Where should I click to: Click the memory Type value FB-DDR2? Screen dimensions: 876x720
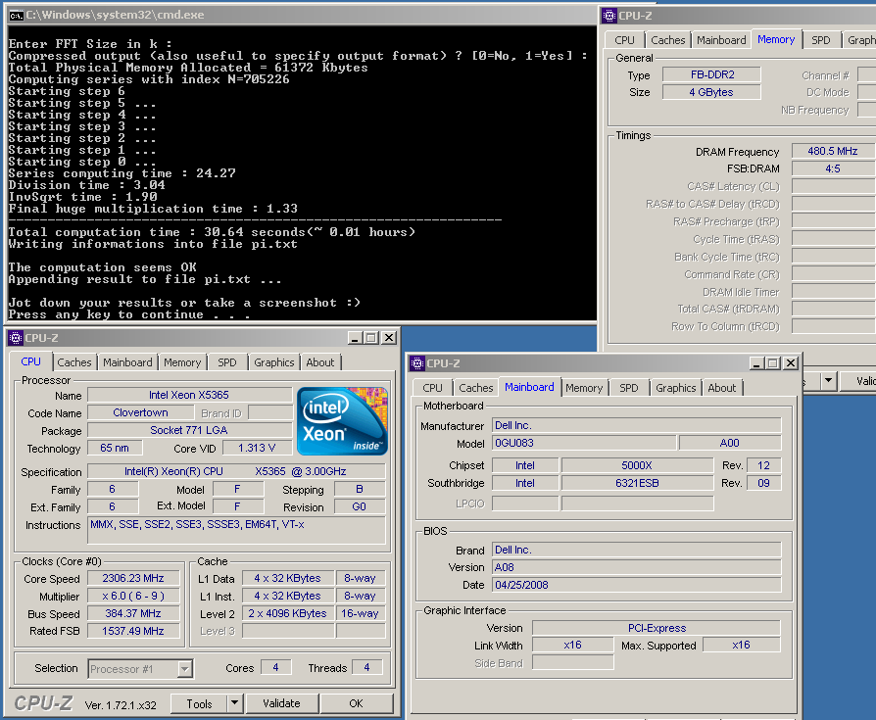point(711,74)
